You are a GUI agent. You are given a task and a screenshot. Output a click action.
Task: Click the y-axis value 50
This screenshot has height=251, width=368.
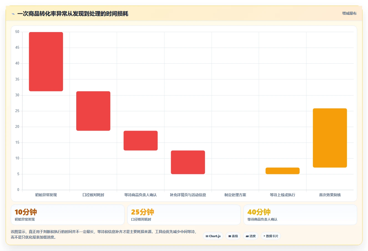click(x=17, y=32)
